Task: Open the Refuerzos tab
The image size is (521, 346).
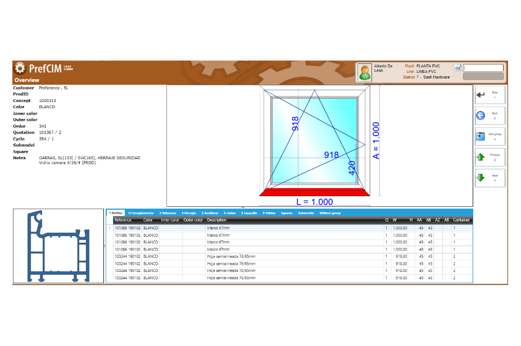Action: tap(167, 213)
